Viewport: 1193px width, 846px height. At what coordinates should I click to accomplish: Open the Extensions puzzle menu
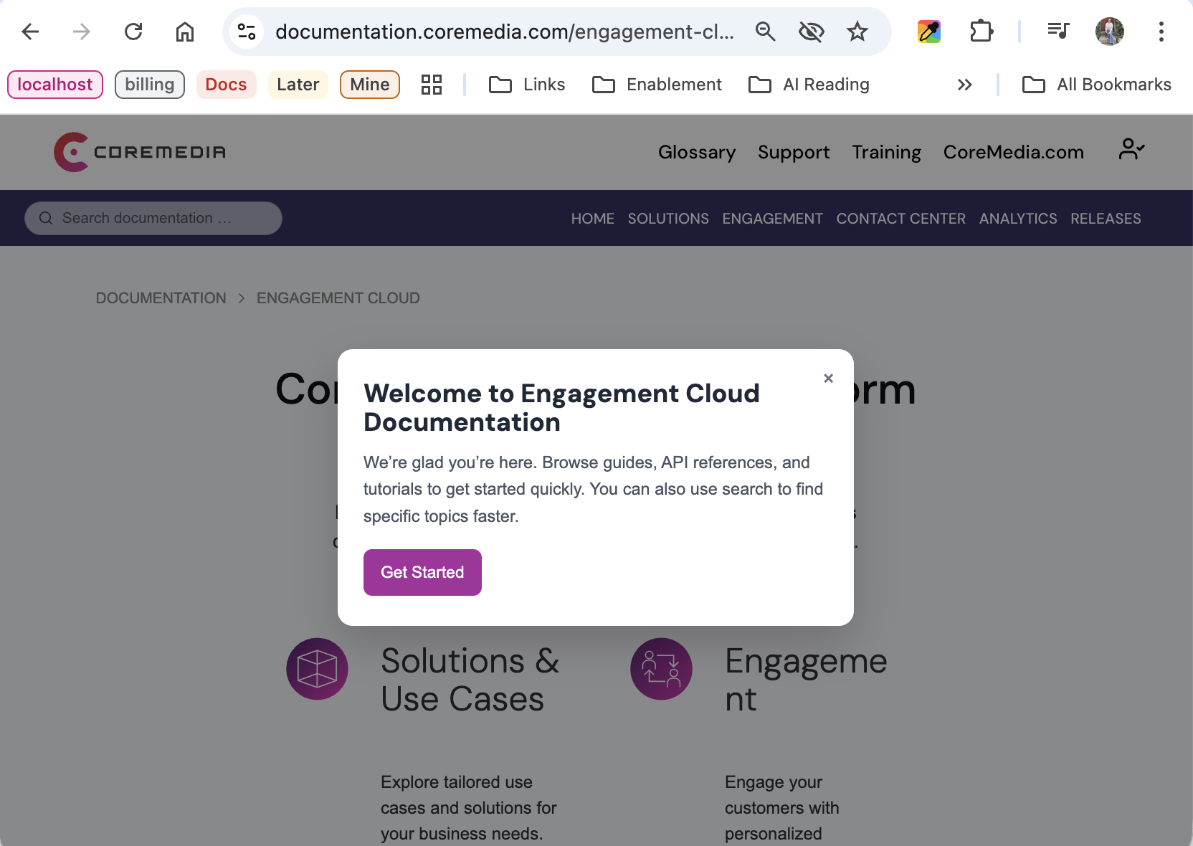pyautogui.click(x=981, y=32)
